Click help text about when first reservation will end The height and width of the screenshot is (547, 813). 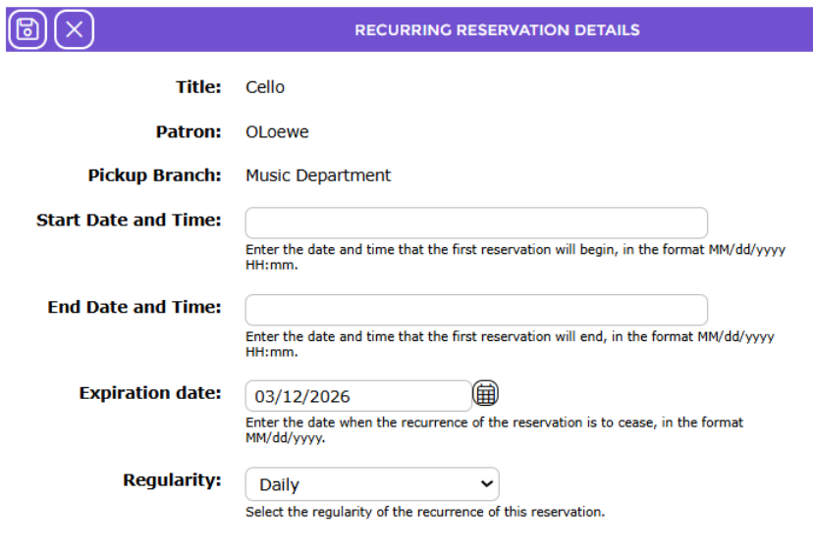coord(510,344)
